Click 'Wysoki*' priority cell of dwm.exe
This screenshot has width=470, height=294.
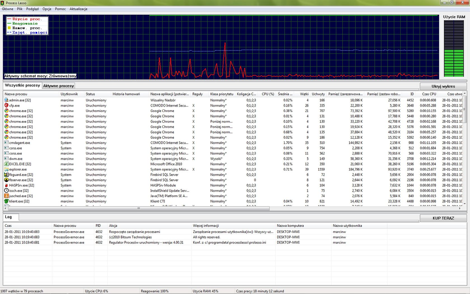pyautogui.click(x=216, y=159)
